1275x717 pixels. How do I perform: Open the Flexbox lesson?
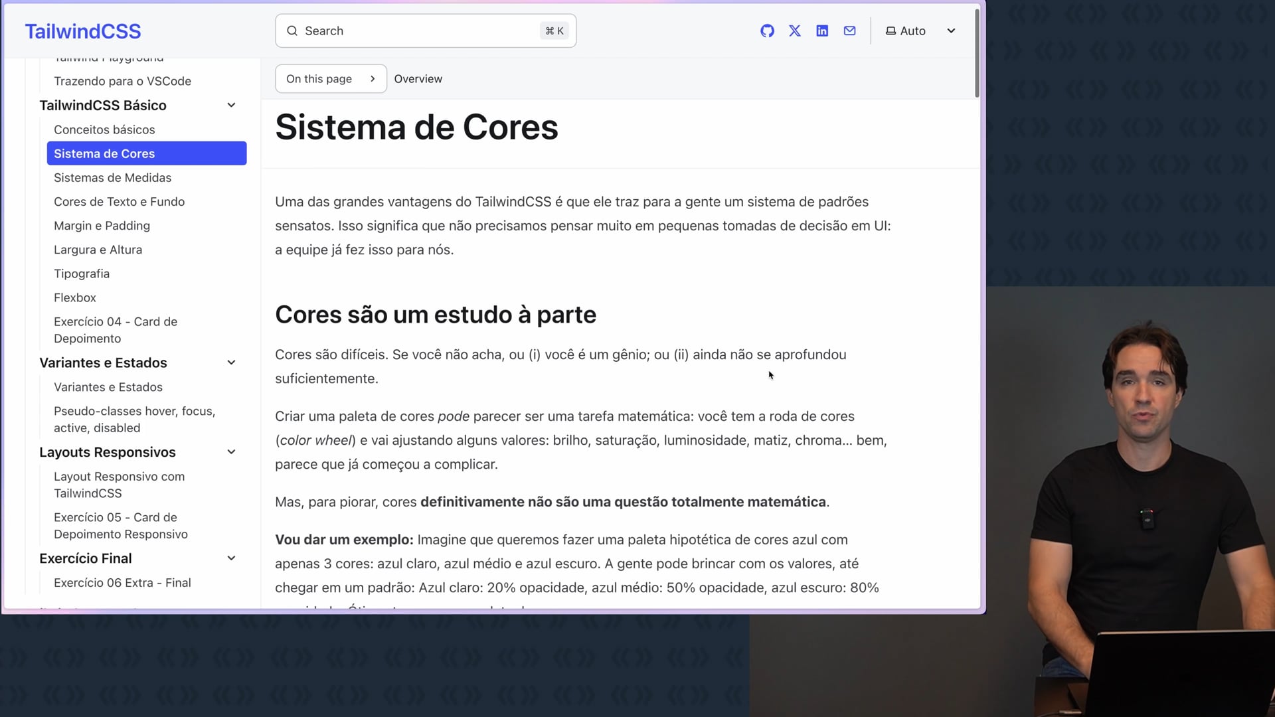[x=75, y=298]
